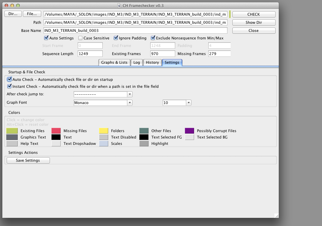Image resolution: width=322 pixels, height=226 pixels.
Task: Change Possibly Corrupt Files color swatch
Action: 189,131
